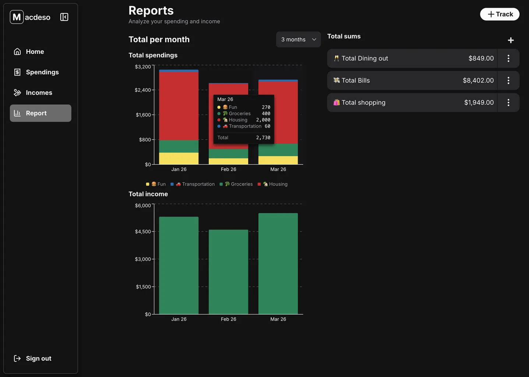Open the 3 months dropdown
The width and height of the screenshot is (529, 377).
coord(298,39)
